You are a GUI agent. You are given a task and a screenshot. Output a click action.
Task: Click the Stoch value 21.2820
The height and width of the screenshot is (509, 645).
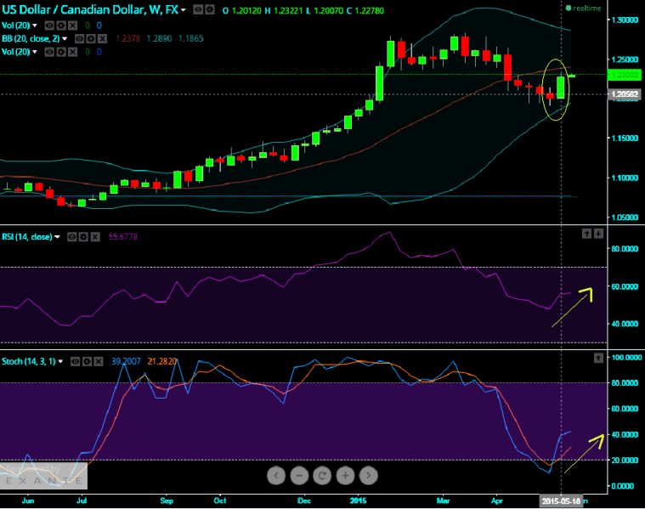[162, 362]
